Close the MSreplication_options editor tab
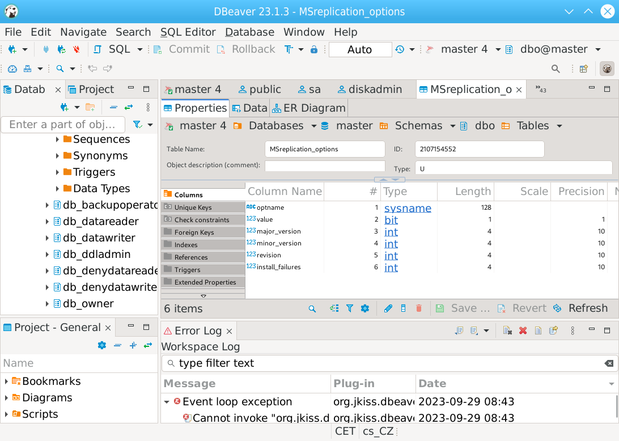 point(519,90)
